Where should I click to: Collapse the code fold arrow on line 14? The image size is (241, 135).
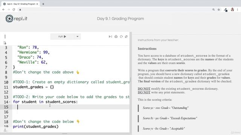(10, 102)
